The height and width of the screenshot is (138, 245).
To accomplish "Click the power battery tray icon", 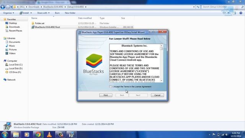I will click(x=218, y=135).
